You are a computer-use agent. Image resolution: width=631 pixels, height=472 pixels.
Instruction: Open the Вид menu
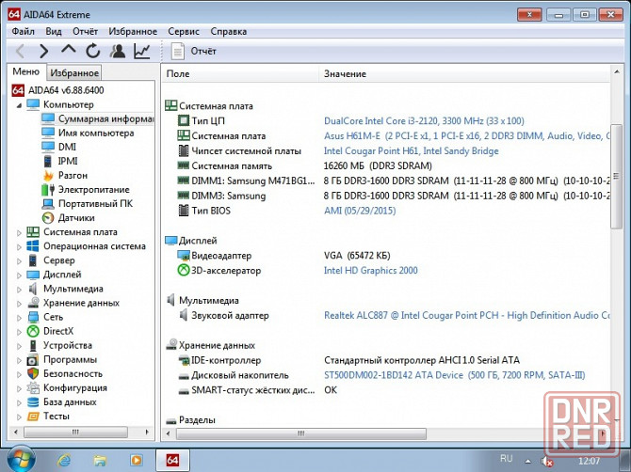click(x=54, y=31)
